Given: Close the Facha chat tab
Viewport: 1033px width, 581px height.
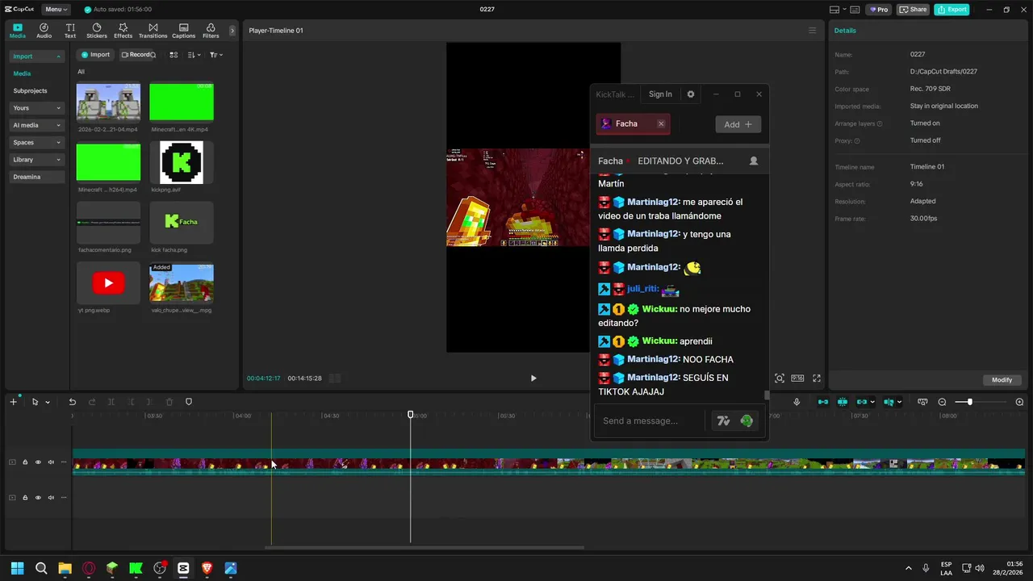Looking at the screenshot, I should click(661, 123).
